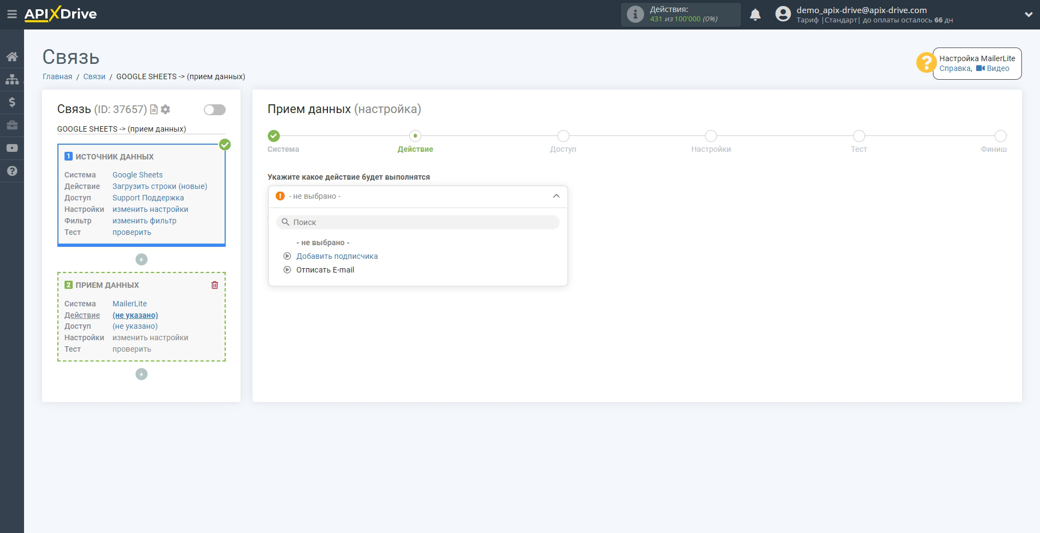Screen dimensions: 1040x533
Task: Delete the data receiving block
Action: pos(215,285)
